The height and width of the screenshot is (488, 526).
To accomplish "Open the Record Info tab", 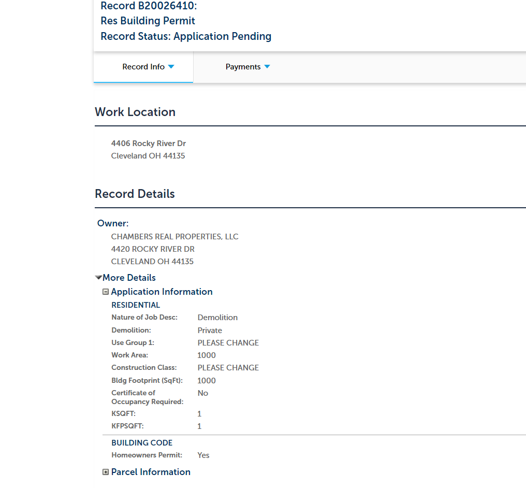I will coord(143,67).
